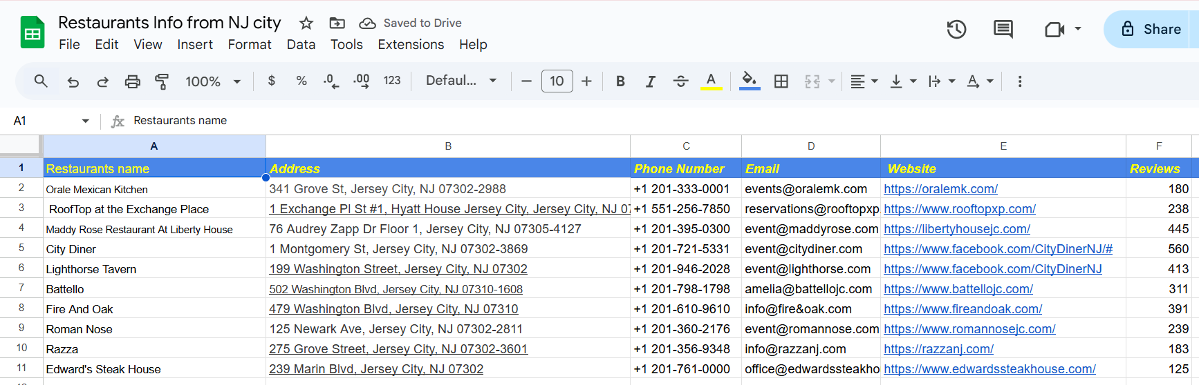Screen dimensions: 1199x385
Task: Toggle strikethrough formatting
Action: click(x=680, y=81)
